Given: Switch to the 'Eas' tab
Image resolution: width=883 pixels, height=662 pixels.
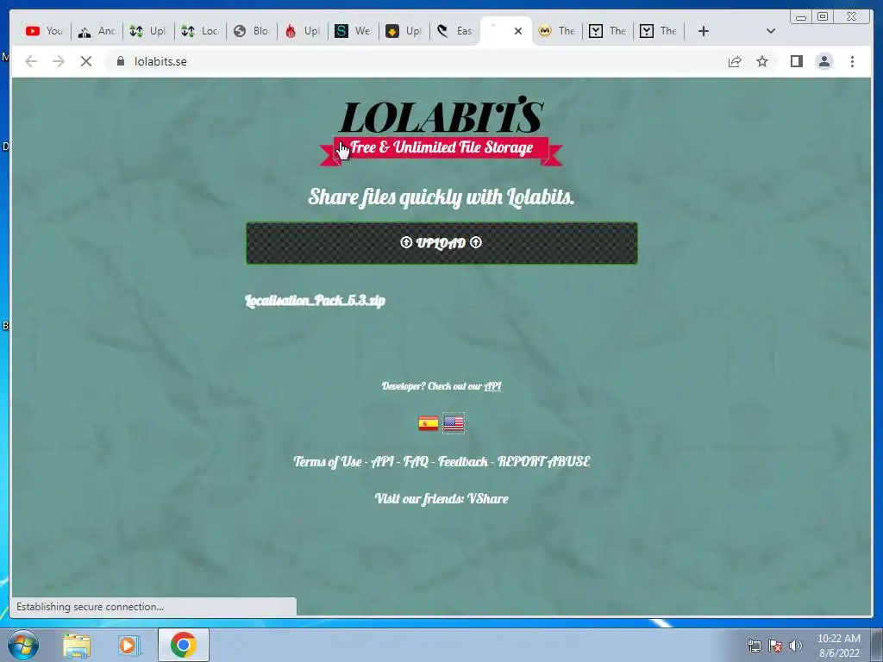Looking at the screenshot, I should pos(455,31).
